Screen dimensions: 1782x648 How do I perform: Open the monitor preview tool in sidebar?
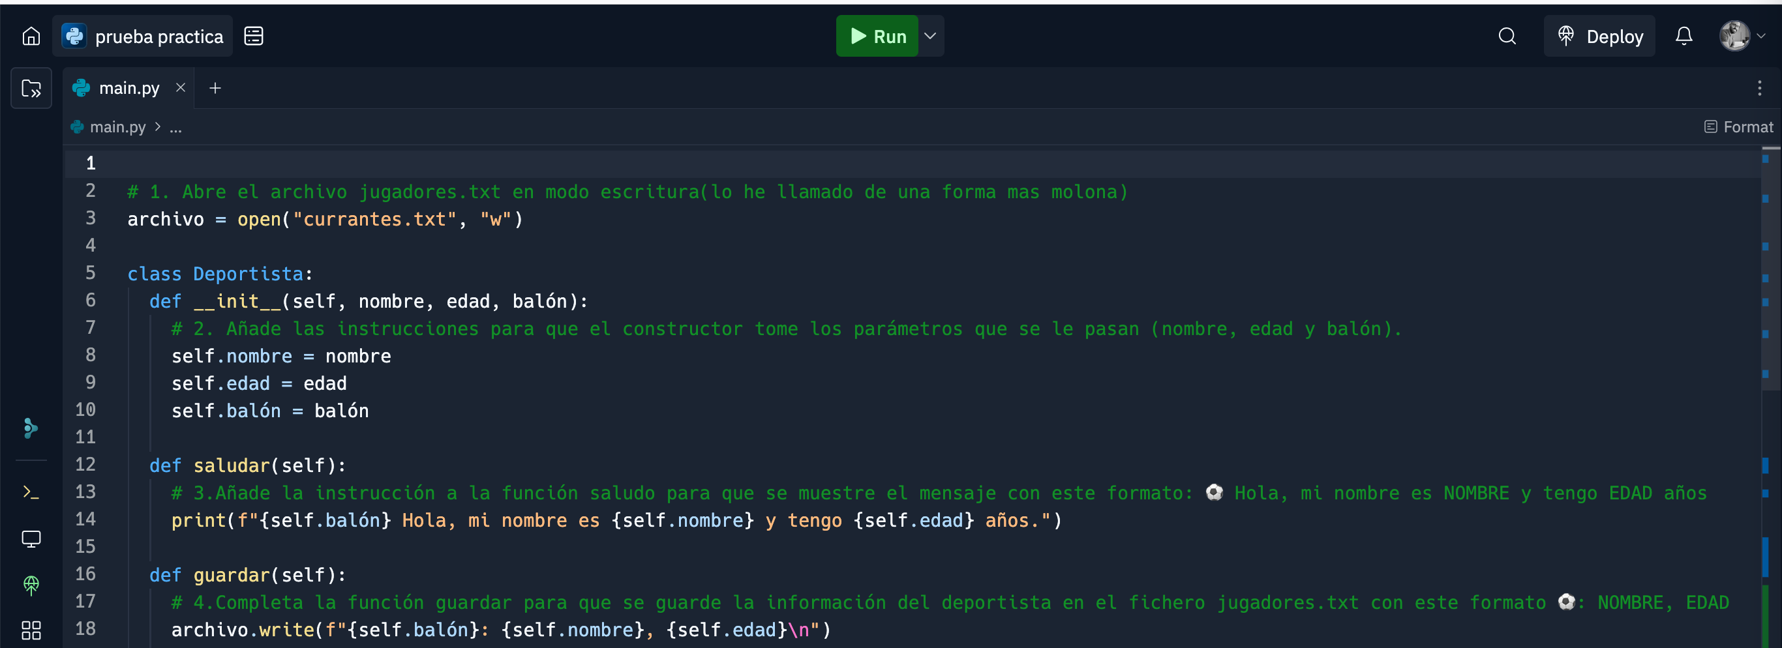click(x=31, y=538)
